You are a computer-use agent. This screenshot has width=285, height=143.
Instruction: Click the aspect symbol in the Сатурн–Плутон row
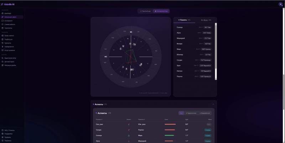129,130
